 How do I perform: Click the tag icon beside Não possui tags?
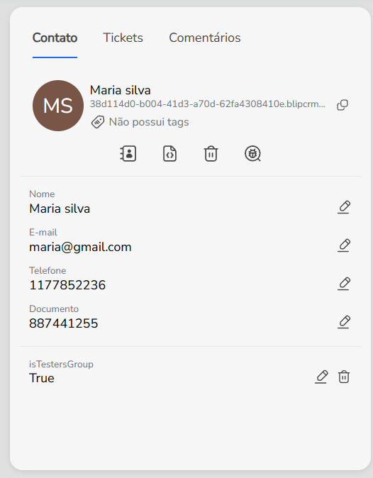click(98, 122)
